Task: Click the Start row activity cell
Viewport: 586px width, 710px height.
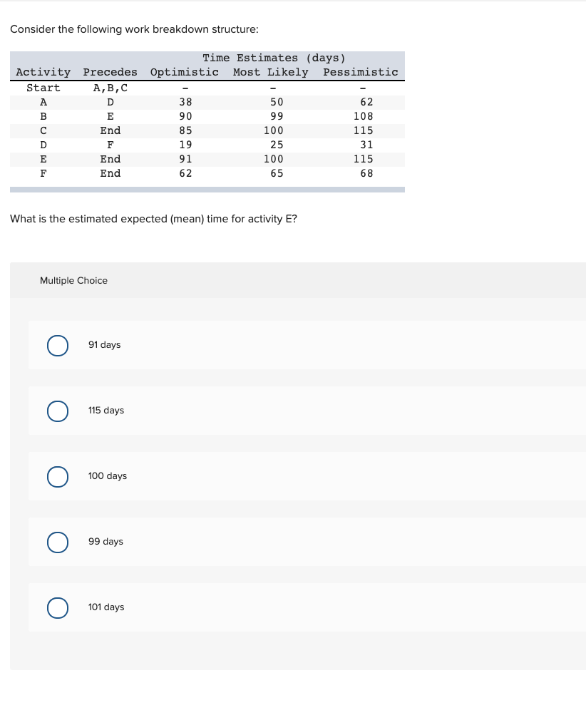Action: (x=43, y=88)
